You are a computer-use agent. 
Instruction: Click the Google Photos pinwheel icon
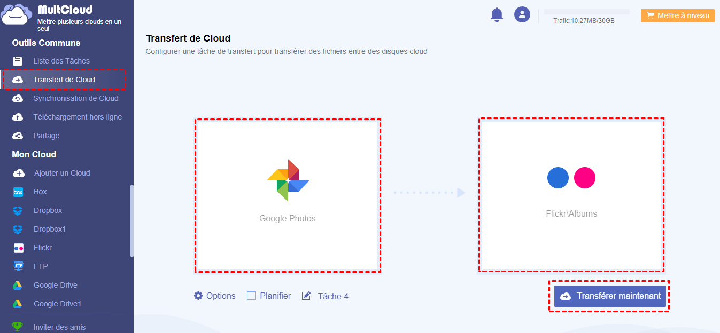(x=288, y=180)
